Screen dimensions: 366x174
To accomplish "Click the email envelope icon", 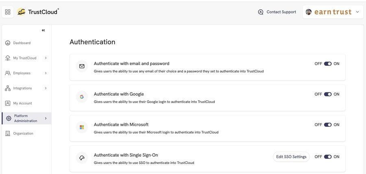I will pos(82,67).
